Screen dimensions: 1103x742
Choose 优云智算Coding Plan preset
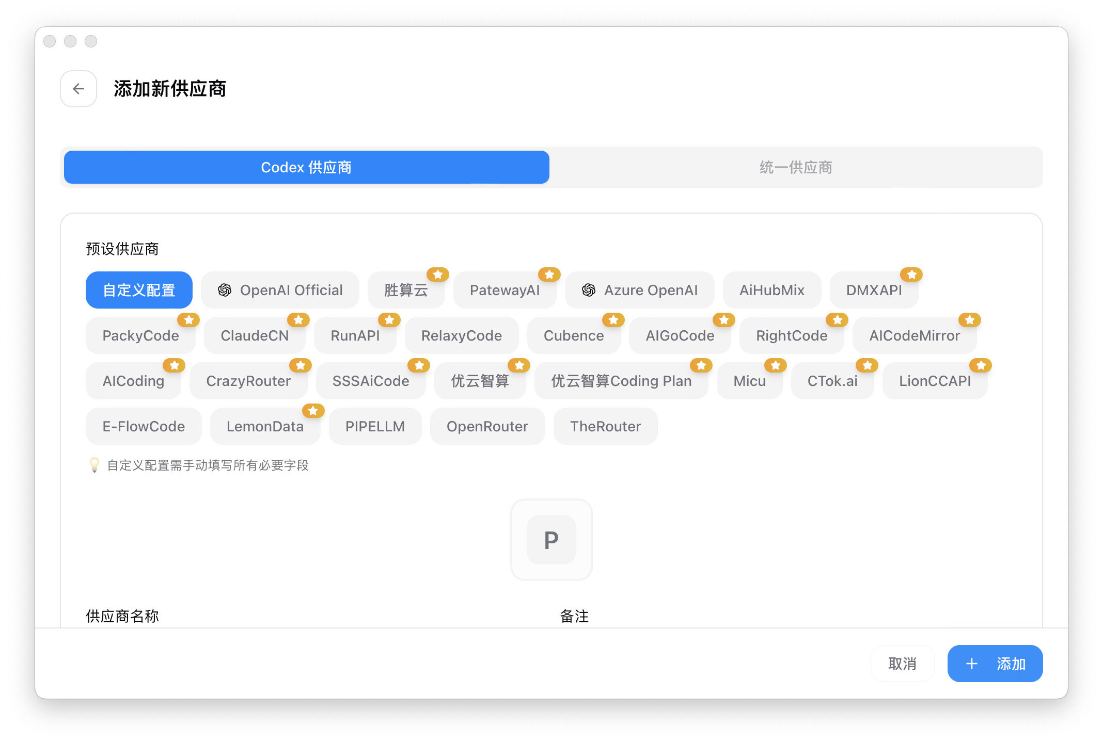(621, 381)
